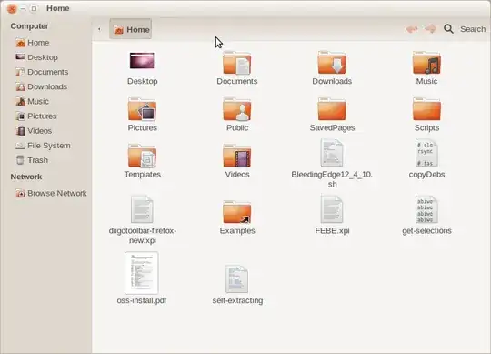This screenshot has height=354, width=491.
Task: Select the self-extracting file icon
Action: pyautogui.click(x=237, y=279)
